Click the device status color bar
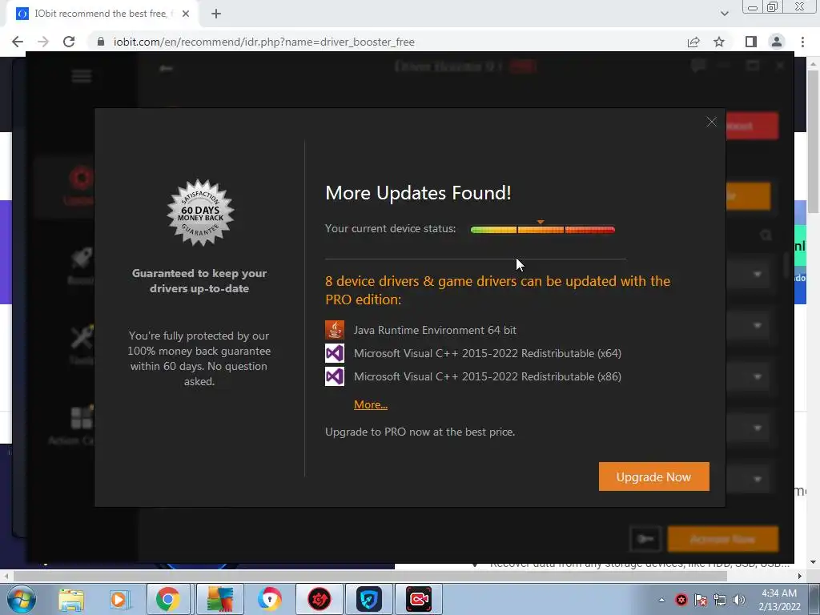This screenshot has height=615, width=820. [543, 230]
